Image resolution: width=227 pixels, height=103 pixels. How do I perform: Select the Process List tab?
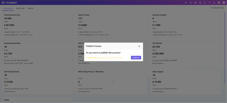tap(8, 8)
